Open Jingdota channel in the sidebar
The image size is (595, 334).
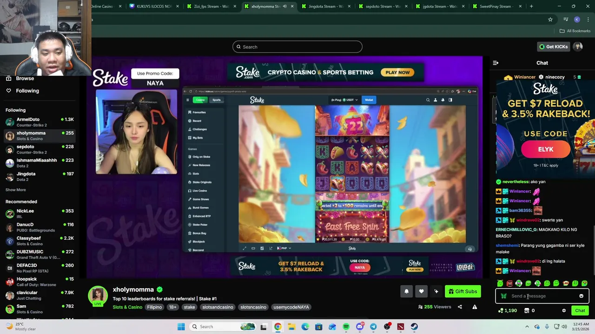40,176
